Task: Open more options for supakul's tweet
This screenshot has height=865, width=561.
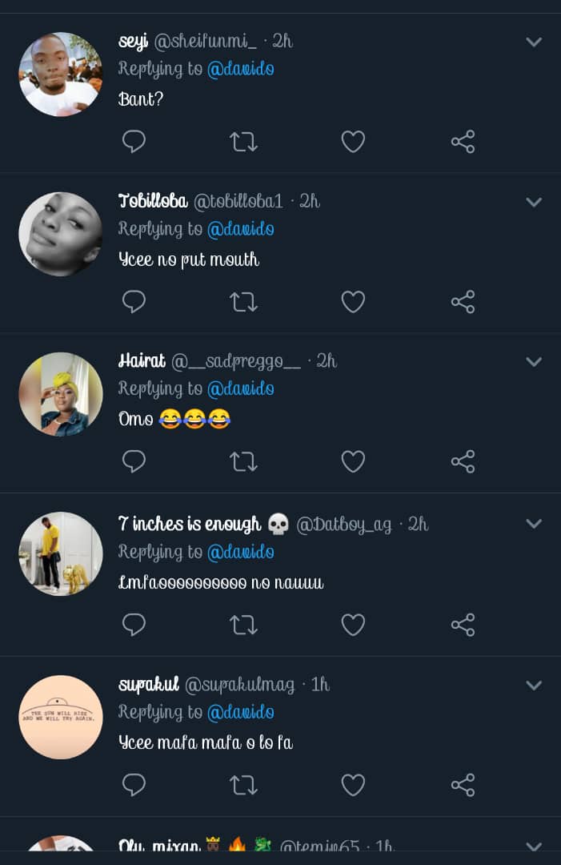Action: coord(534,686)
